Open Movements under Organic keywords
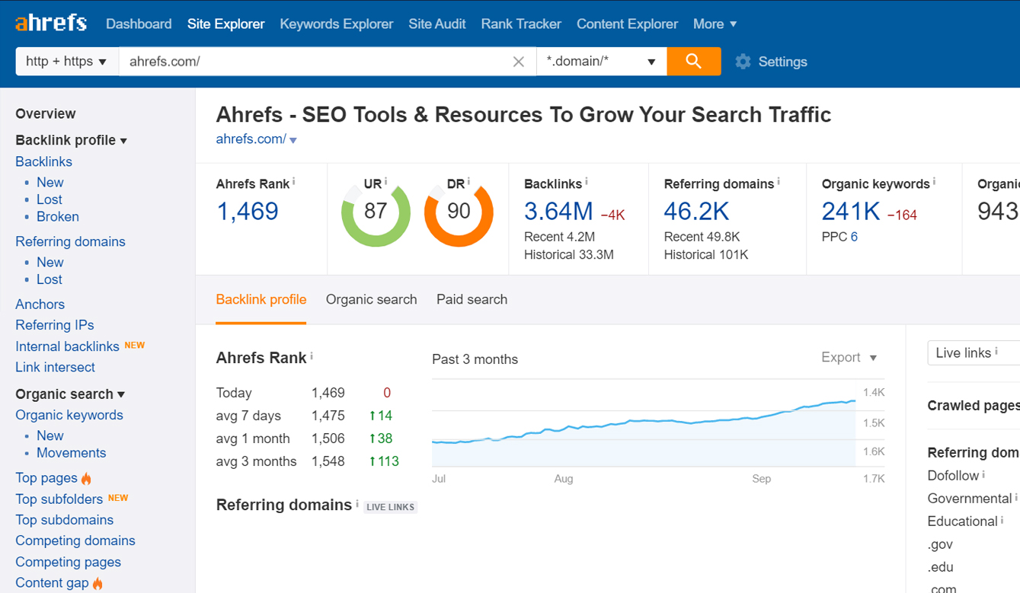The image size is (1020, 593). coord(72,453)
